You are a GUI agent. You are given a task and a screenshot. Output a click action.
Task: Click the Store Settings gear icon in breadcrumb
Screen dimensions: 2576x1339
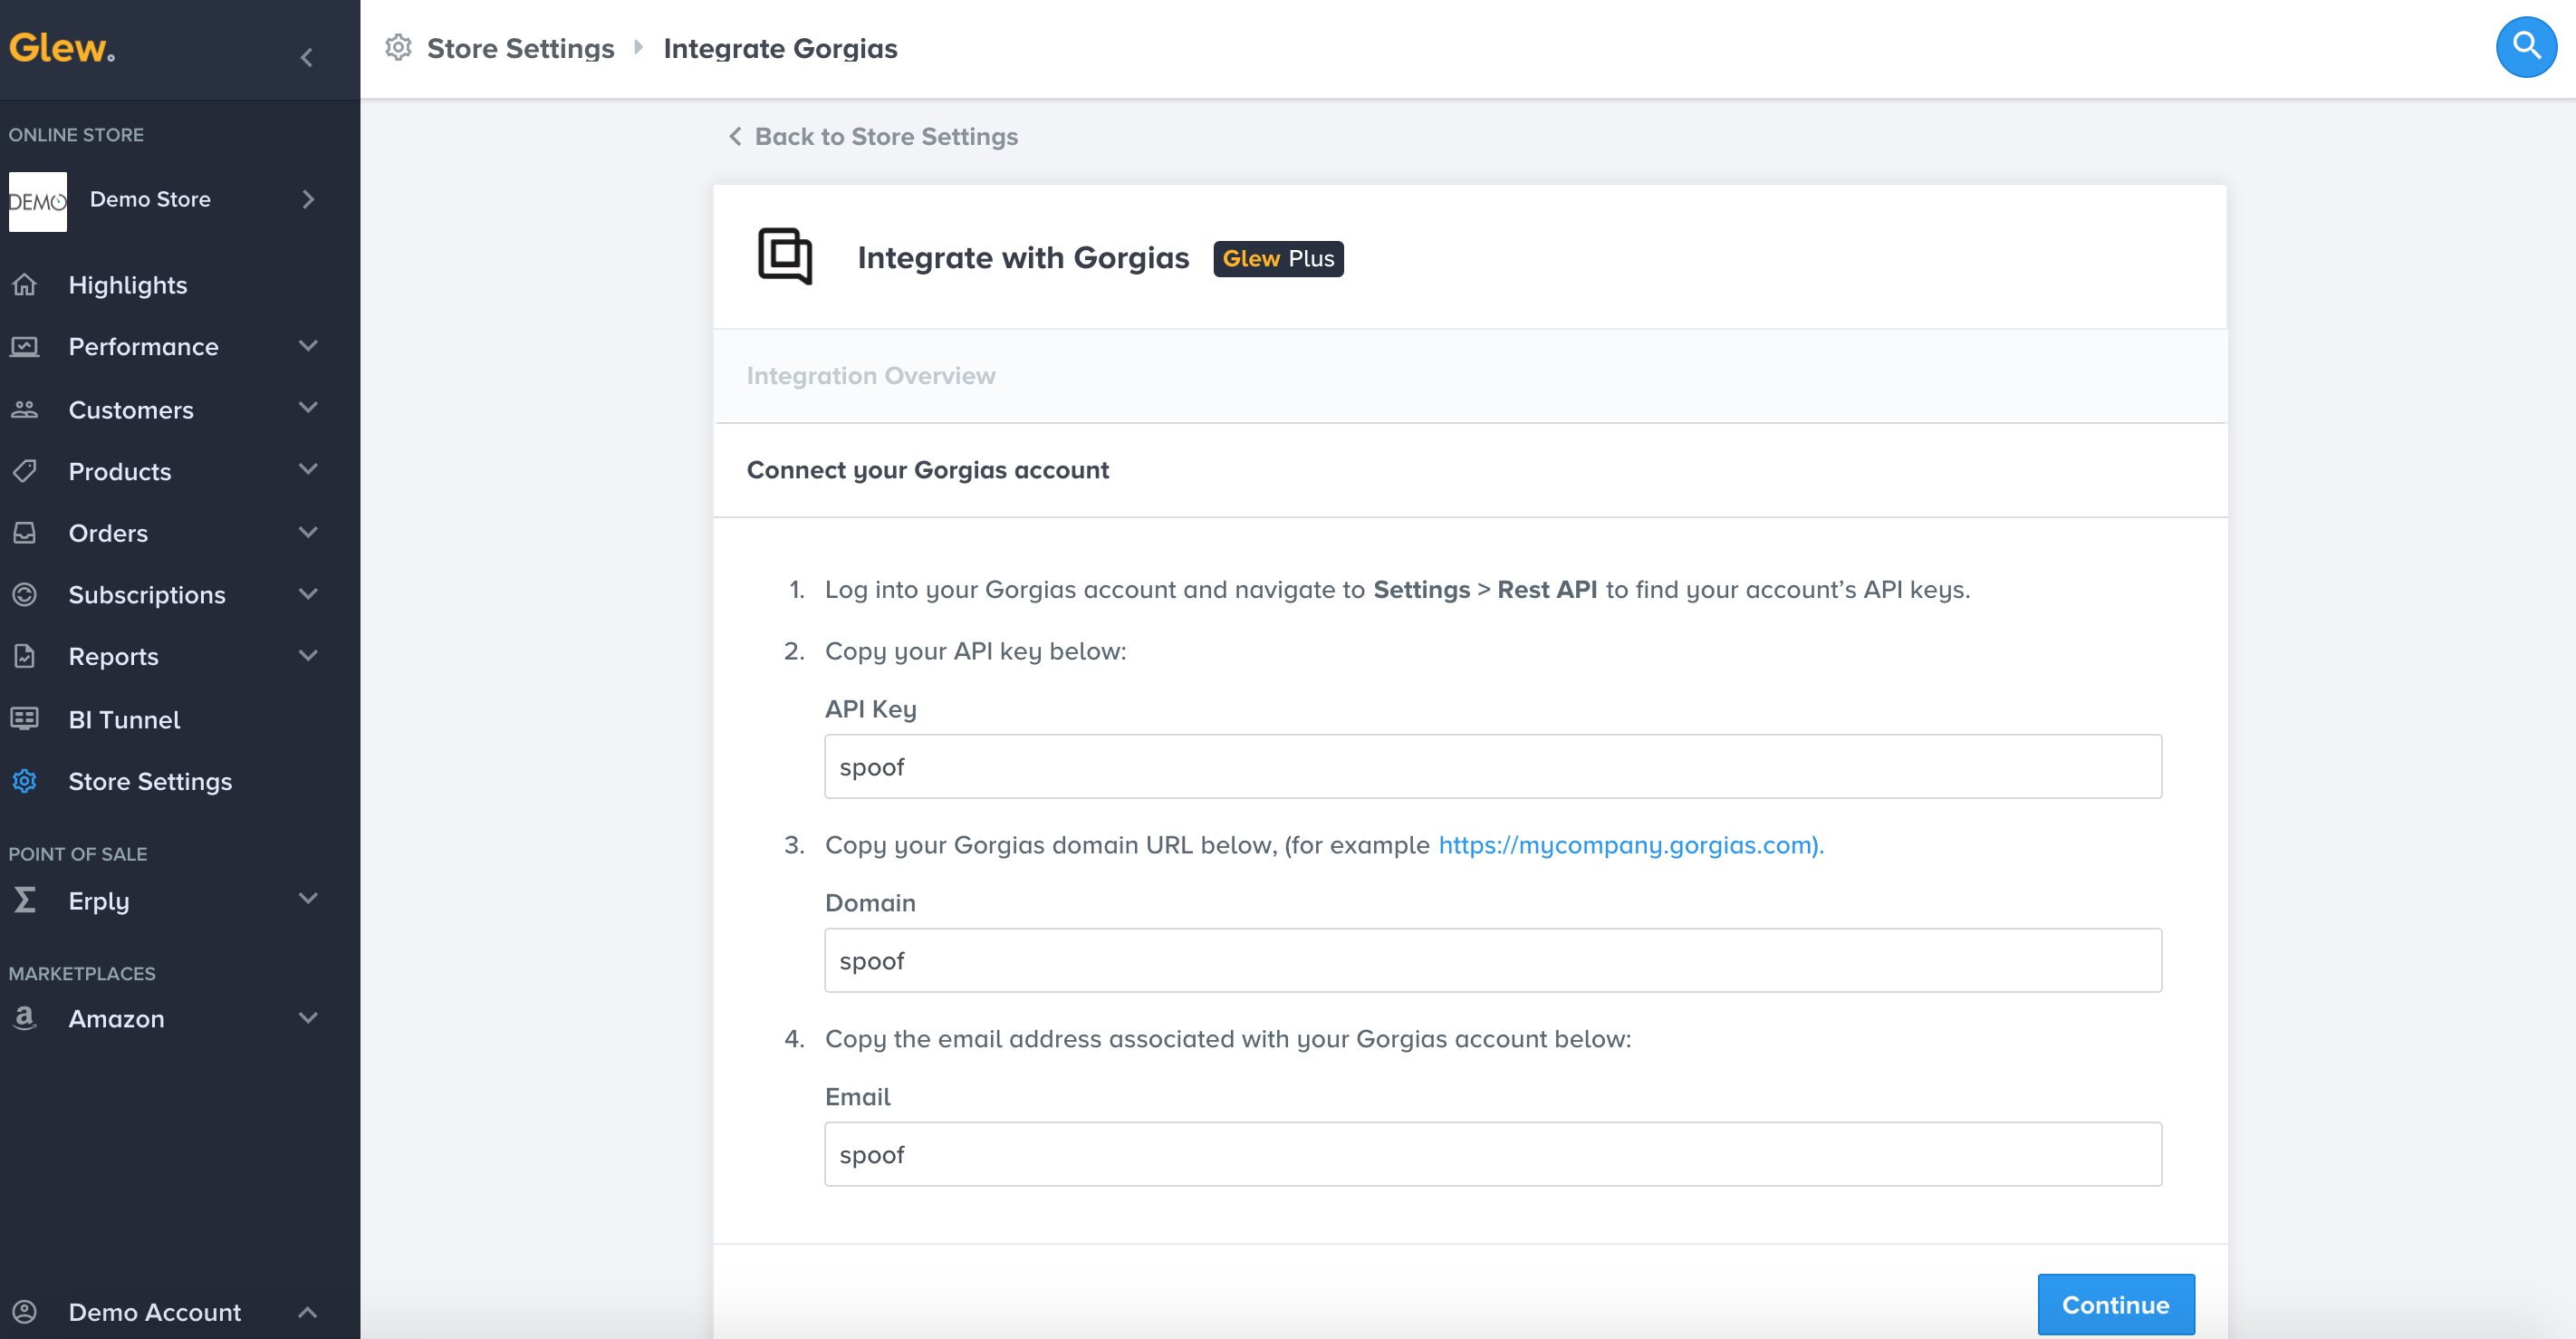pos(398,47)
